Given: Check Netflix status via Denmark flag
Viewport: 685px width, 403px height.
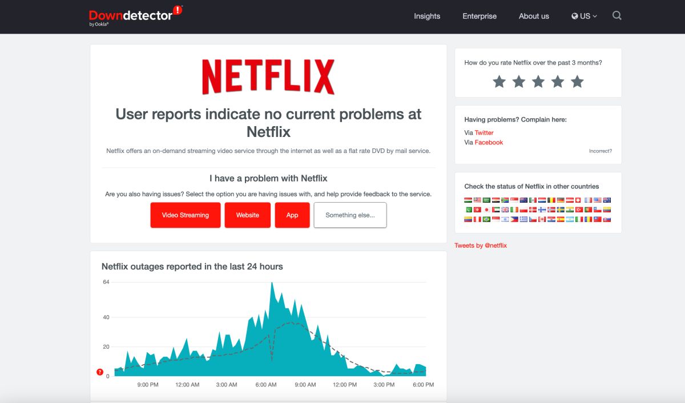Looking at the screenshot, I should (x=533, y=209).
